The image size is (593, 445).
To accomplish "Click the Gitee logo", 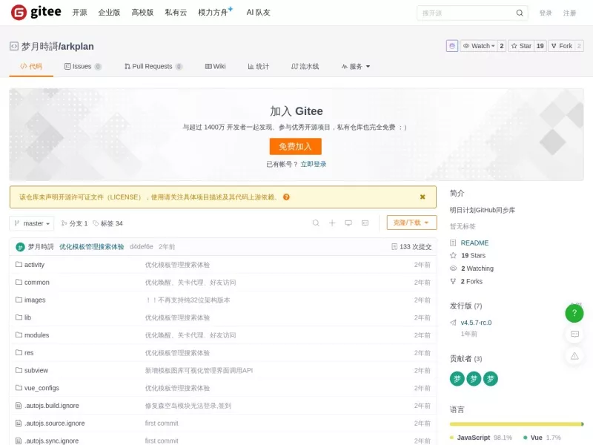I will 36,12.
